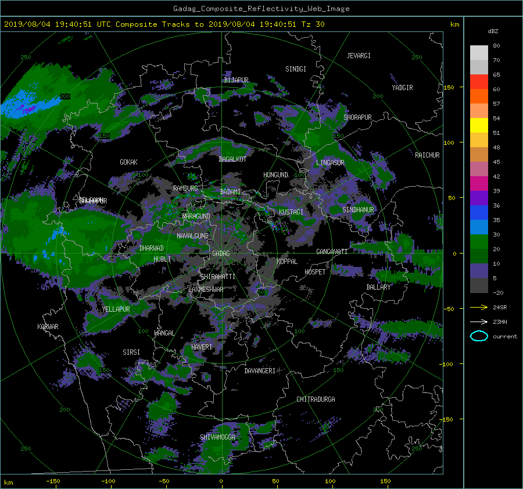Click the RAICHUR city label

click(427, 155)
